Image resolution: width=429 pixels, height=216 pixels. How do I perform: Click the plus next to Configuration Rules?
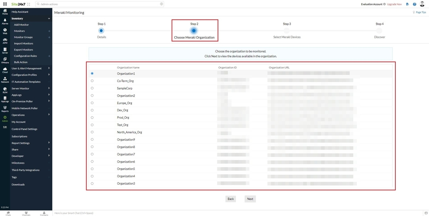(x=49, y=56)
